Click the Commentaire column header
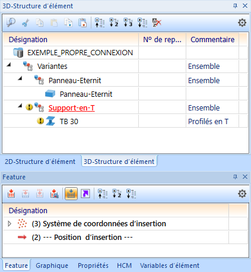 212,39
